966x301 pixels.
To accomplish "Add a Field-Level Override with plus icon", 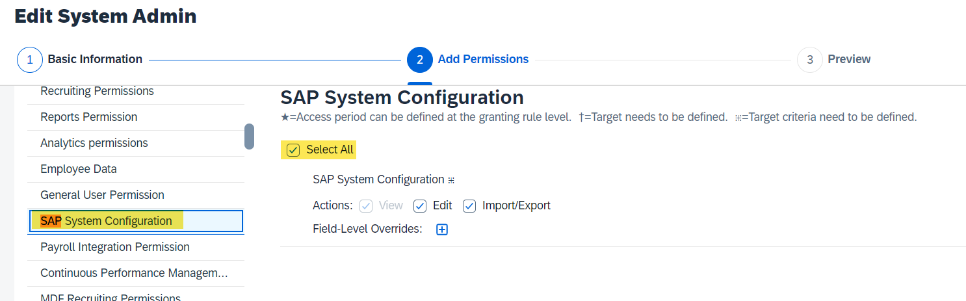I will (x=442, y=229).
